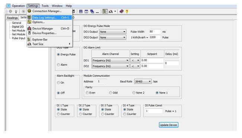This screenshot has height=138, width=242.
Task: Click the Tile Vertical windows toolbar icon
Action: click(86, 11)
